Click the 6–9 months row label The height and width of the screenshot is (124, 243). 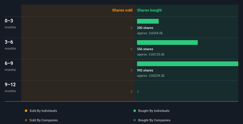10,66
